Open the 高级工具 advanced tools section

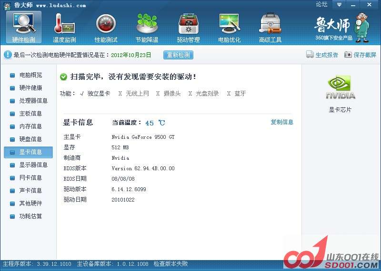(x=270, y=28)
